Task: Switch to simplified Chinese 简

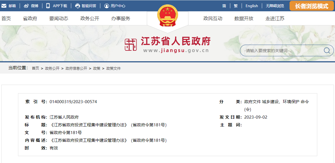Action: [x=224, y=6]
